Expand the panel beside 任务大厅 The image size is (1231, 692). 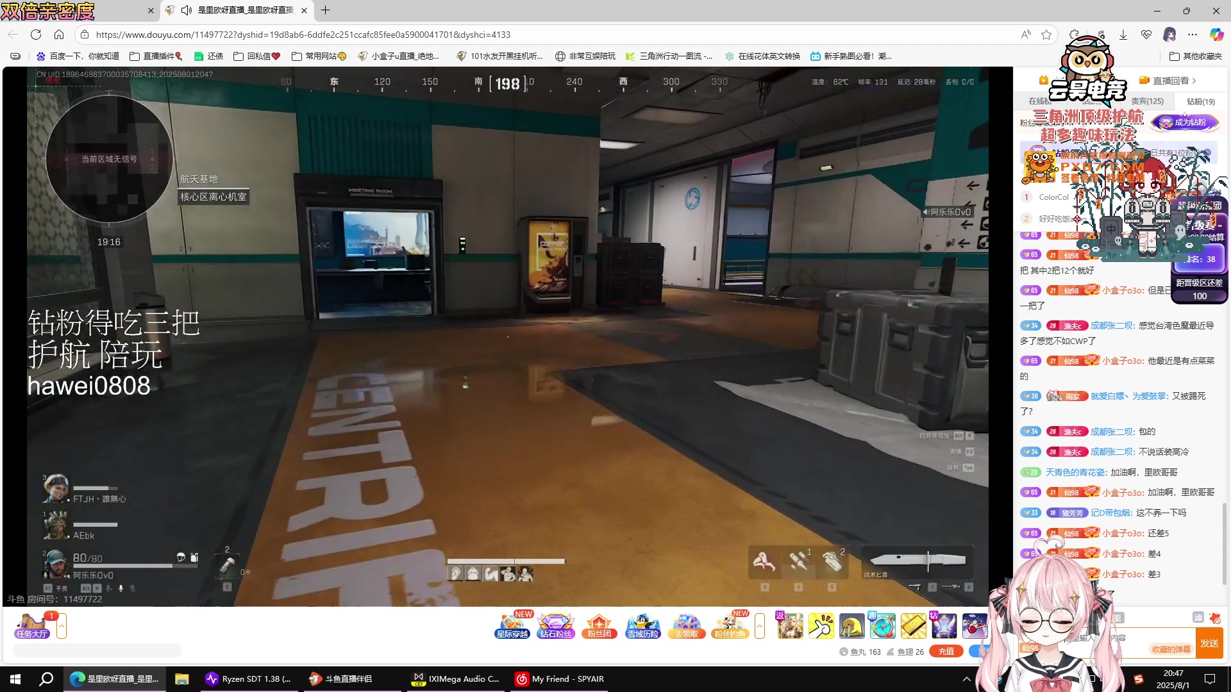tap(62, 626)
